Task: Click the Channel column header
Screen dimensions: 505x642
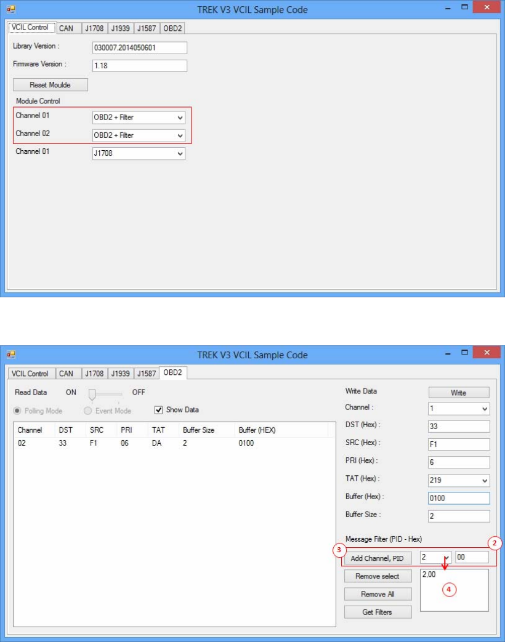Action: [34, 430]
